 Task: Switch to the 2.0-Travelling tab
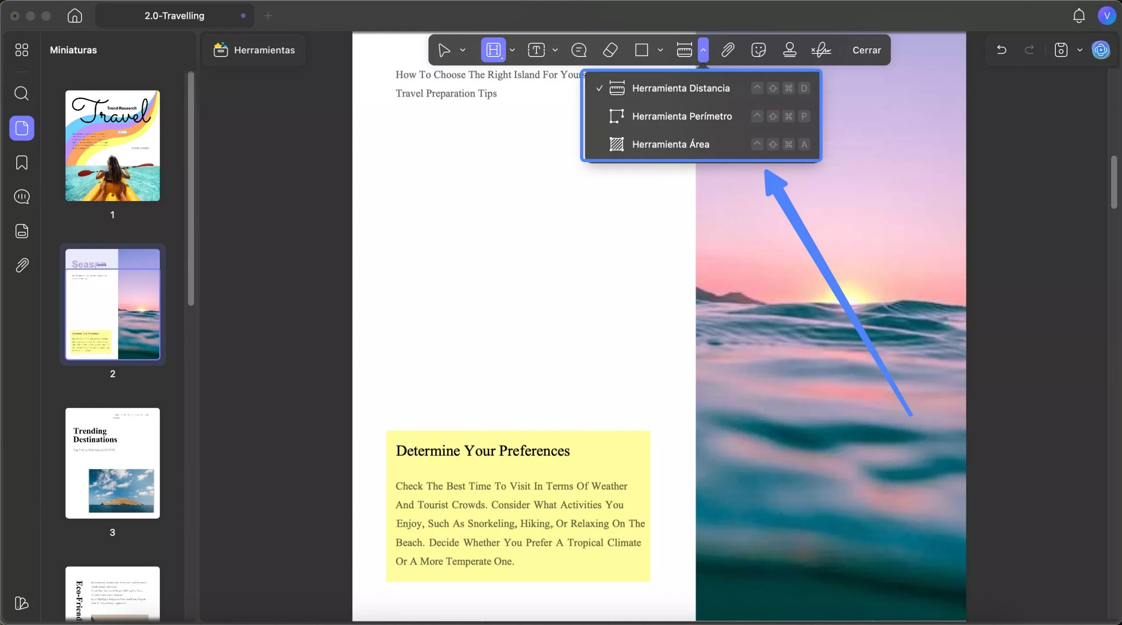pyautogui.click(x=174, y=16)
